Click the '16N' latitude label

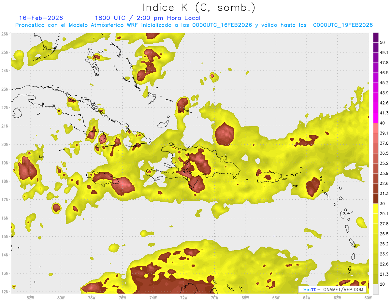[x=5, y=218]
